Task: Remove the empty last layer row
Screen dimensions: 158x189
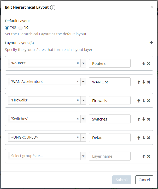Action: tap(149, 156)
